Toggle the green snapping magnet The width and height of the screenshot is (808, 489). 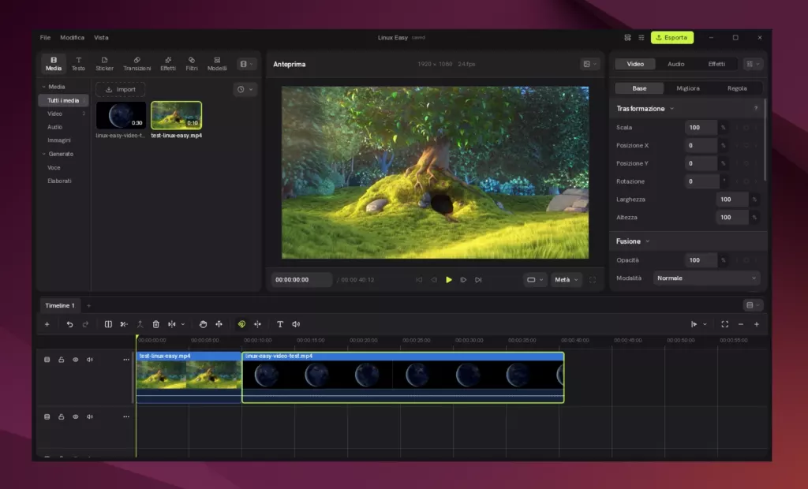pyautogui.click(x=241, y=324)
